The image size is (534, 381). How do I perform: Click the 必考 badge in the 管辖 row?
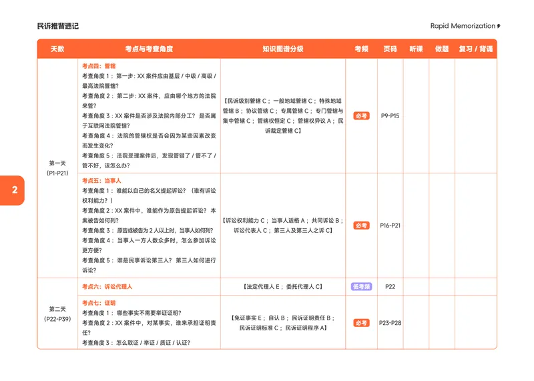click(x=361, y=116)
